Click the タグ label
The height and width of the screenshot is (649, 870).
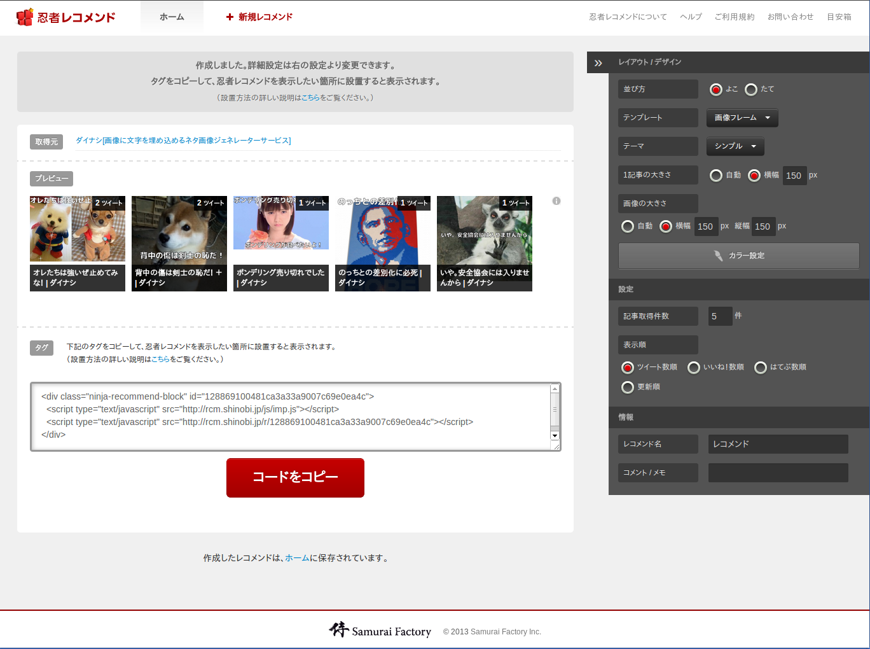(x=41, y=348)
